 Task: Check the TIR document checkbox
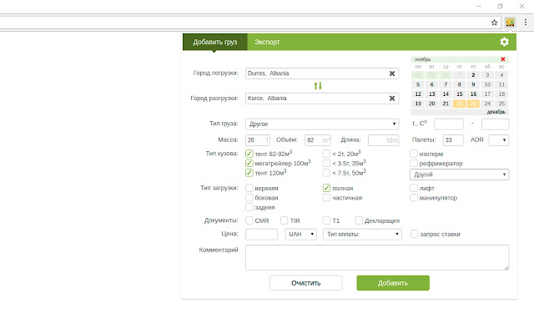click(285, 220)
